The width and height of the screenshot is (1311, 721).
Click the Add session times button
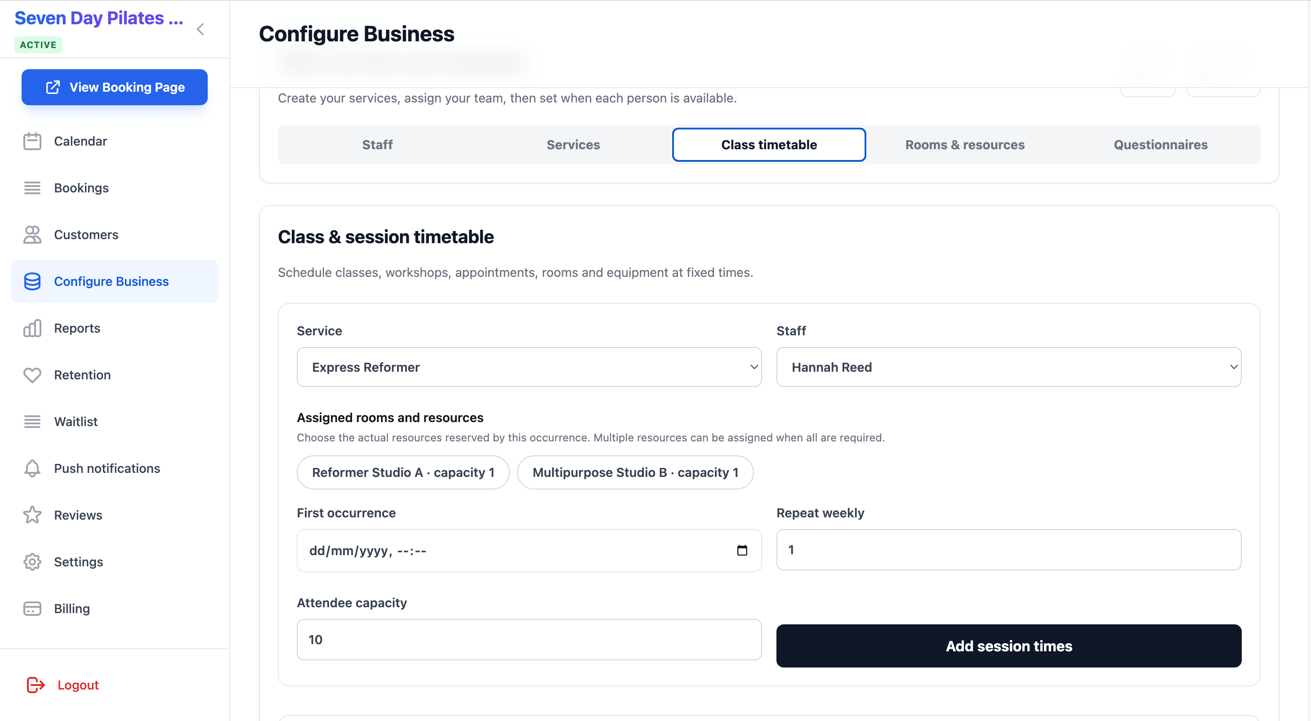pos(1008,645)
